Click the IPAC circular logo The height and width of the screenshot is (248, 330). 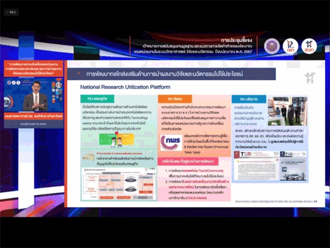click(88, 158)
